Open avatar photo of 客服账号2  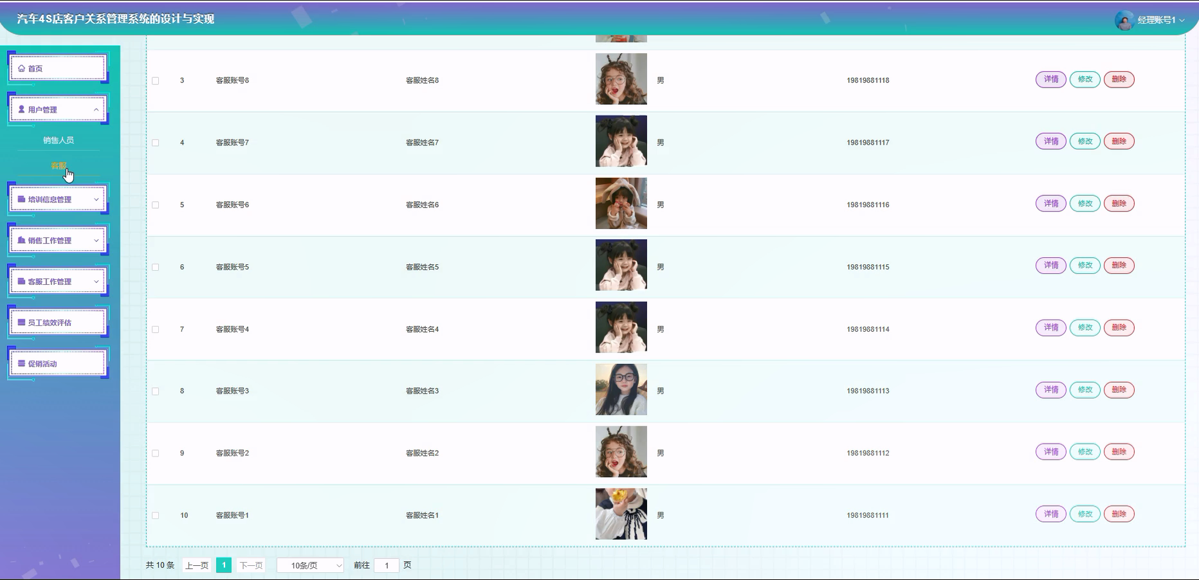[621, 452]
